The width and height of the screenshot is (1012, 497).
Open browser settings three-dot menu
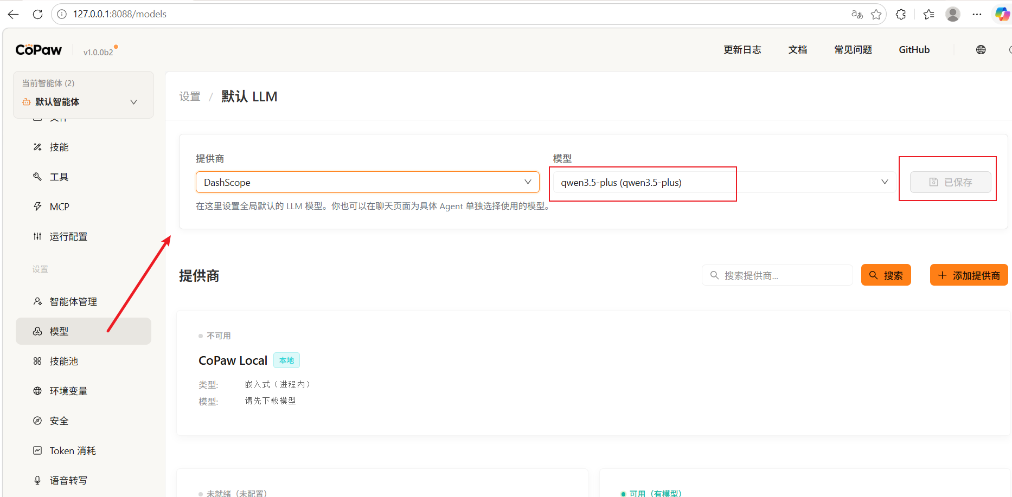[977, 15]
